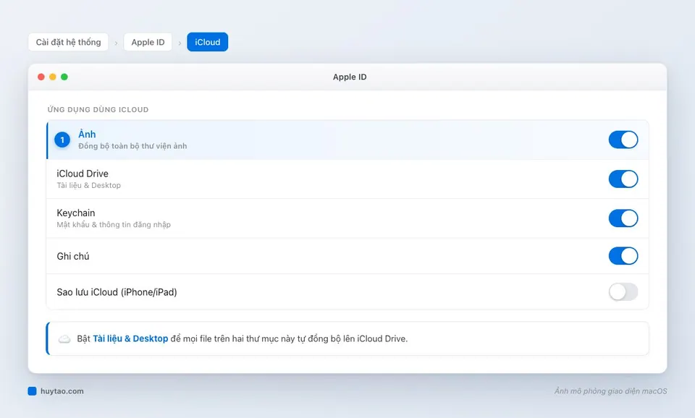Turn off the iCloud Drive switch

(623, 179)
